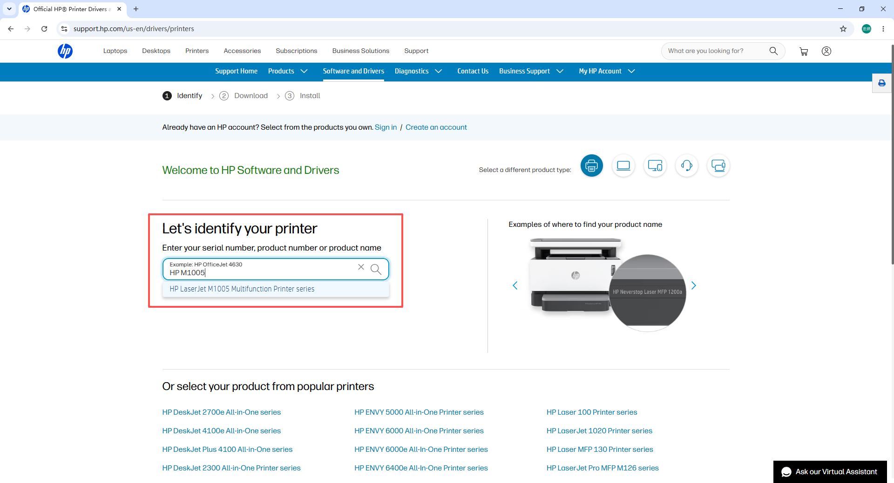
Task: Open HP ENVY 5000 All-in-One Printer series
Action: tap(419, 412)
